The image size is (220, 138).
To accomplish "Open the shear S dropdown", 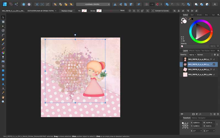I will tap(214, 131).
